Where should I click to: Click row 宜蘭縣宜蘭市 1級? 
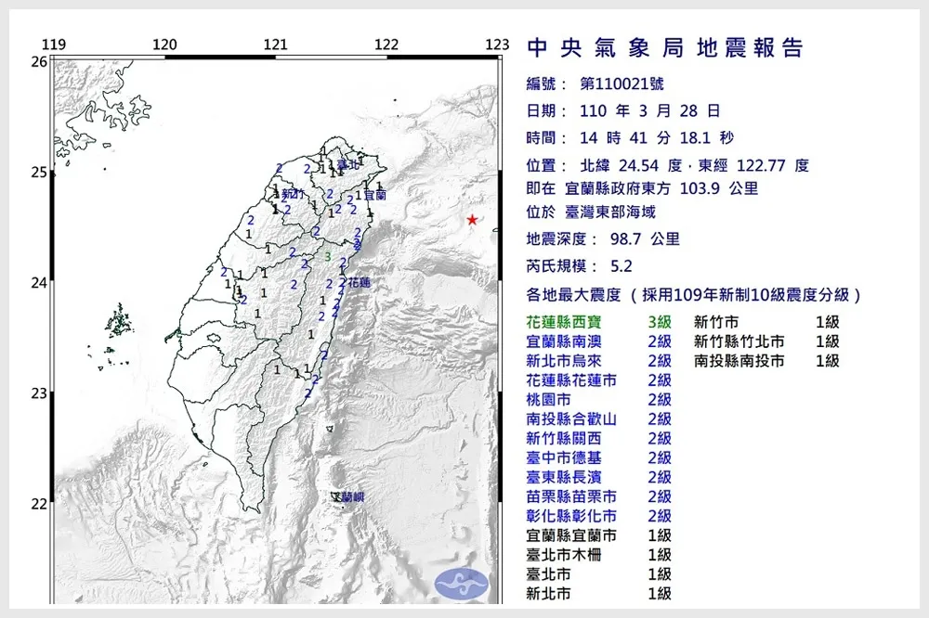tap(598, 535)
